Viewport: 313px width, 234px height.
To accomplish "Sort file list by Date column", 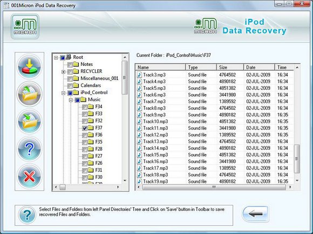I will tap(259, 68).
